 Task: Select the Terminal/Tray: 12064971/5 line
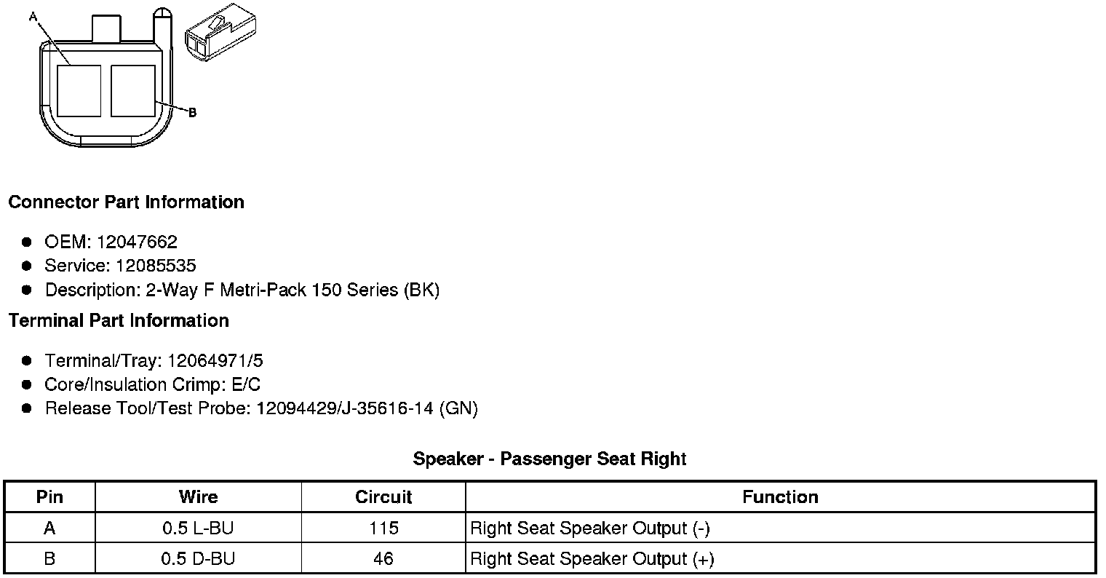tap(154, 360)
